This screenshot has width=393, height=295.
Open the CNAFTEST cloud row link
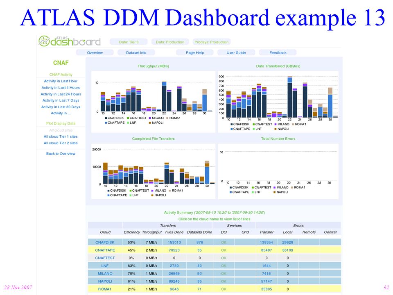pyautogui.click(x=105, y=258)
